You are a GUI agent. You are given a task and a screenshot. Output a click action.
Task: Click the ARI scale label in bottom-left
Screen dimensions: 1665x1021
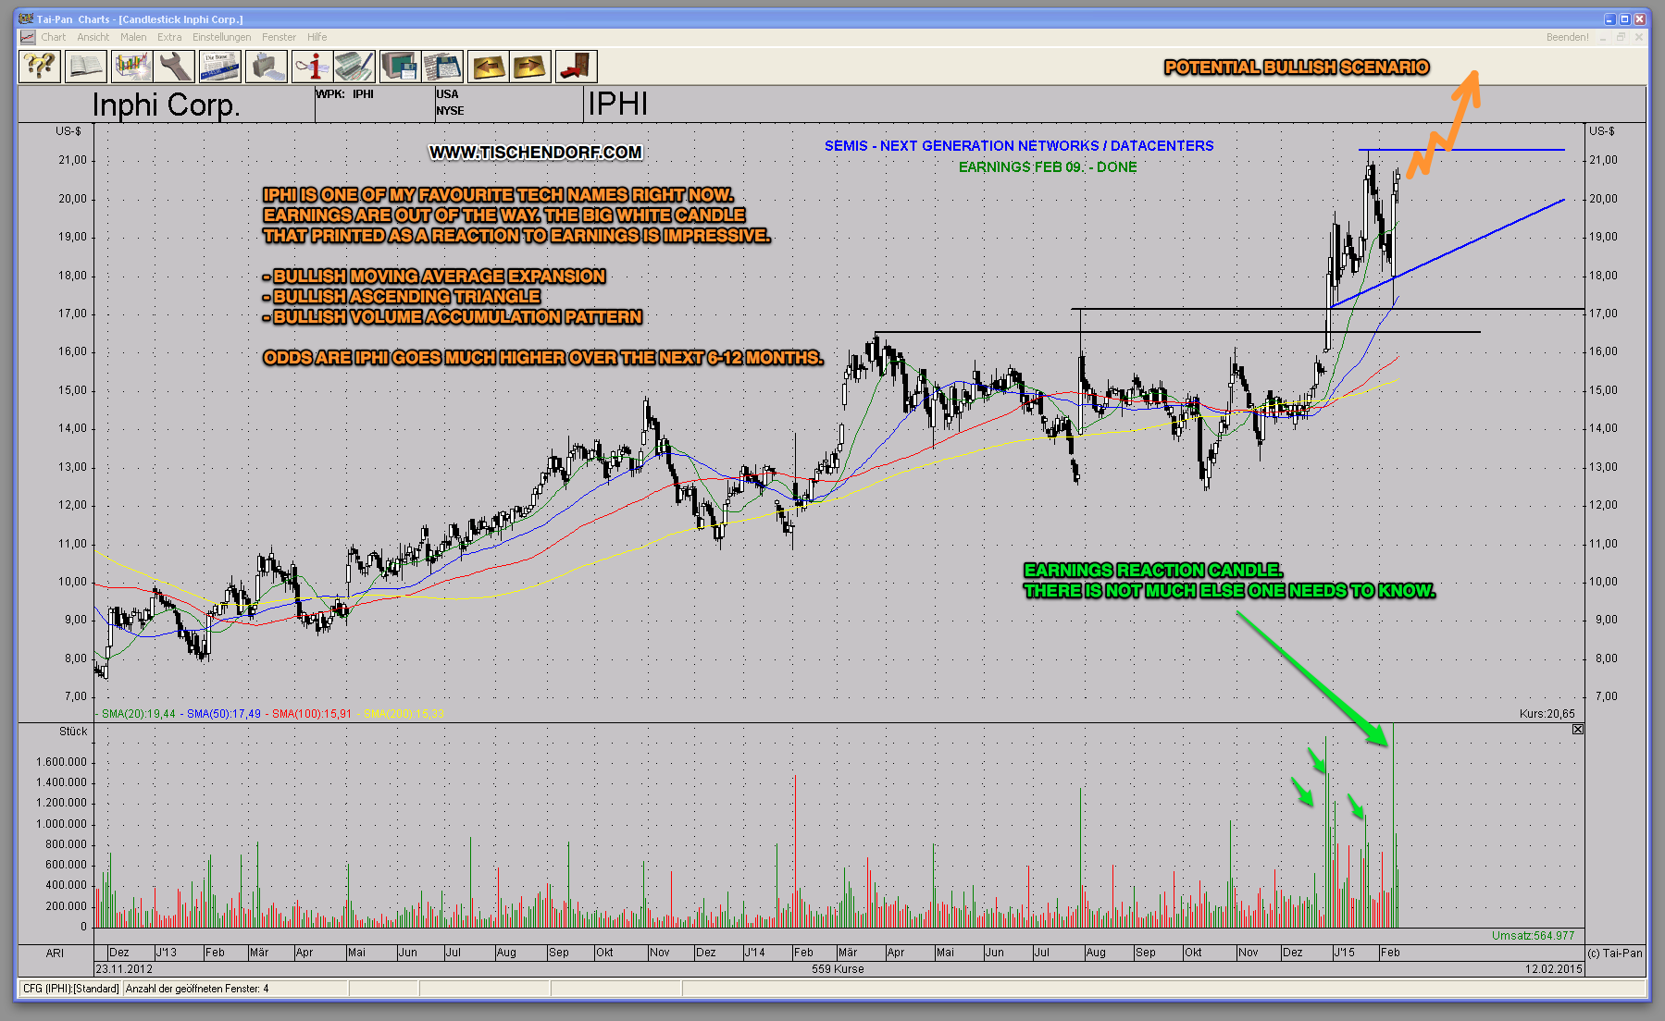(55, 953)
